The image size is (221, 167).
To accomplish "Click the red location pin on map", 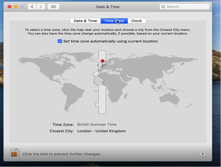I will pyautogui.click(x=102, y=61).
